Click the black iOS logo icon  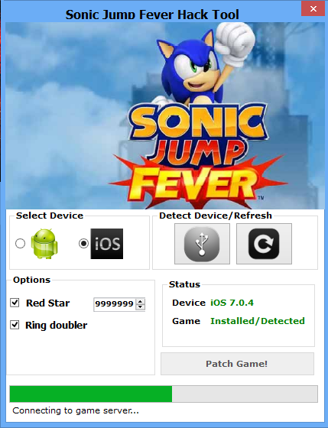(107, 244)
